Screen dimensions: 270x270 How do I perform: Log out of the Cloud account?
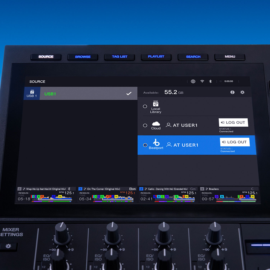coord(233,122)
